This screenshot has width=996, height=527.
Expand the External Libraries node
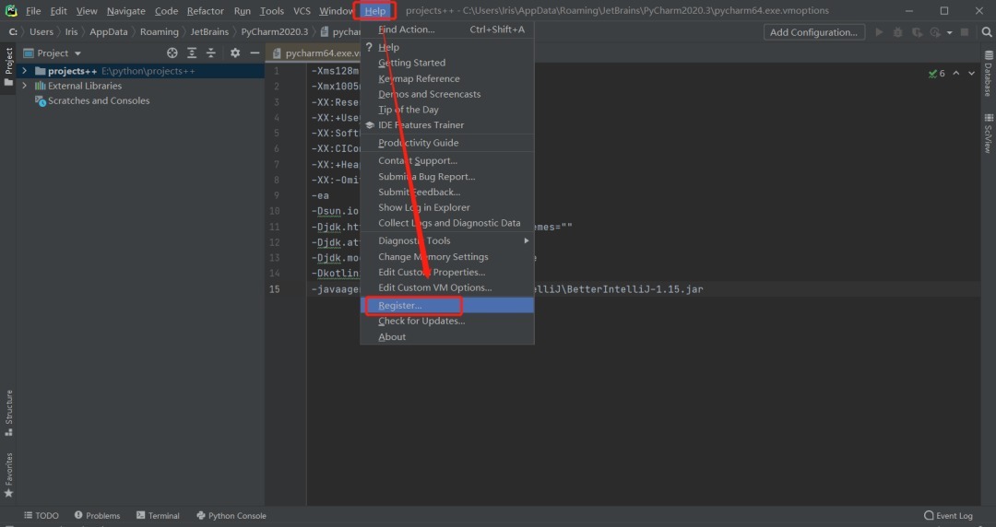pos(24,86)
